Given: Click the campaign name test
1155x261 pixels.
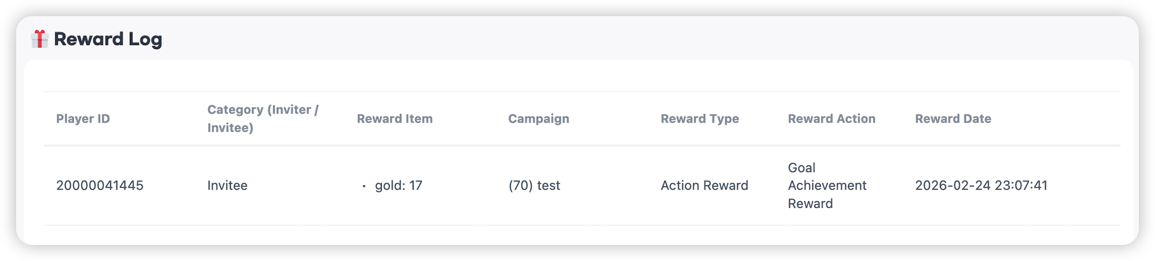Looking at the screenshot, I should [x=549, y=185].
